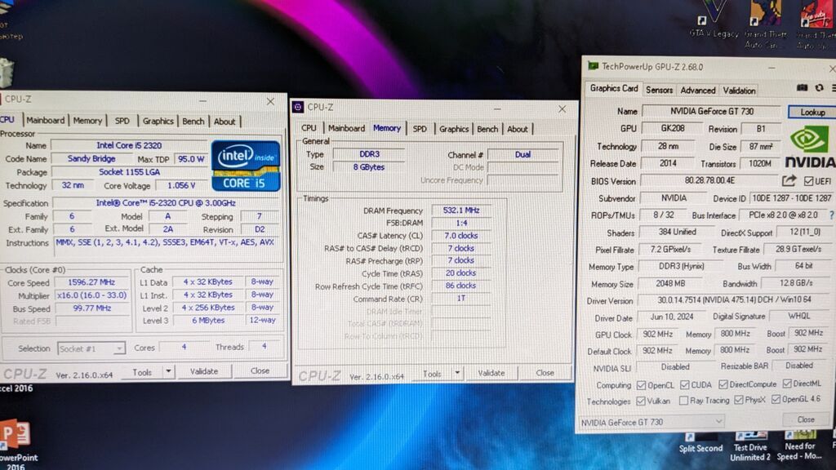Click Tools button in left CPU-Z window
This screenshot has width=836, height=470.
142,372
